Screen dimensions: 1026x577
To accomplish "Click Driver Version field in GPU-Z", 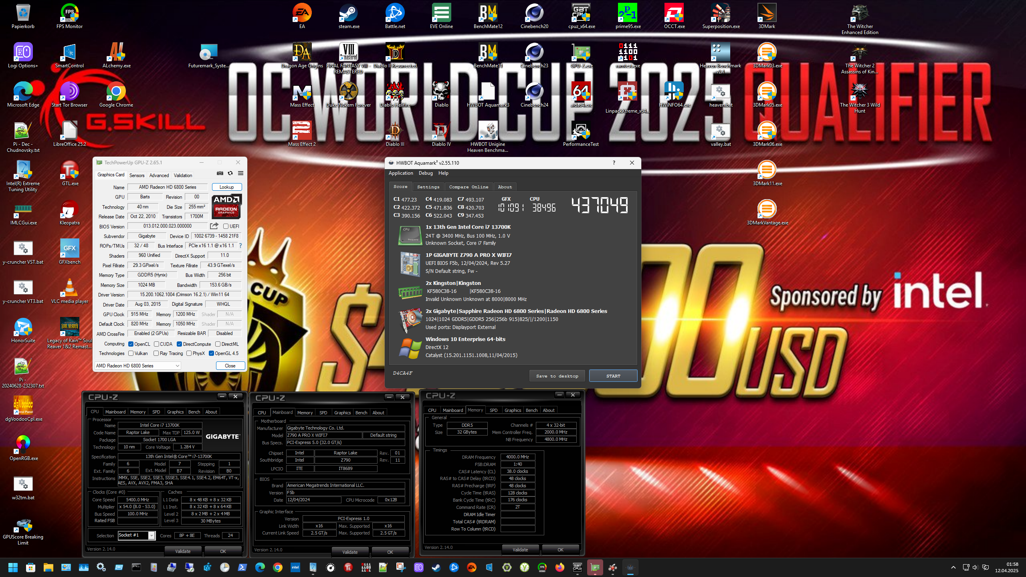I will click(185, 295).
